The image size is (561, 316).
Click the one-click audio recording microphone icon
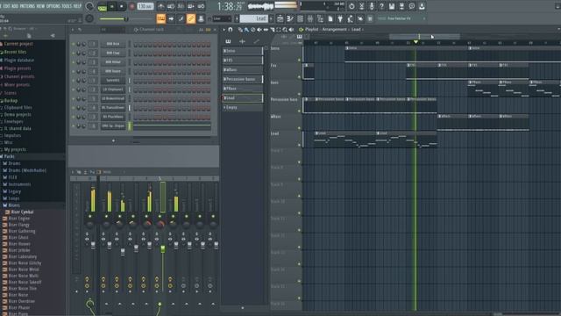click(372, 6)
